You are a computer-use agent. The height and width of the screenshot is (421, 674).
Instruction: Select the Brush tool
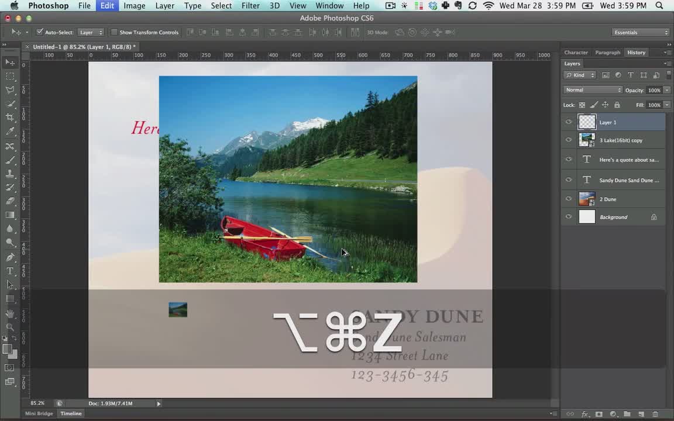(10, 160)
